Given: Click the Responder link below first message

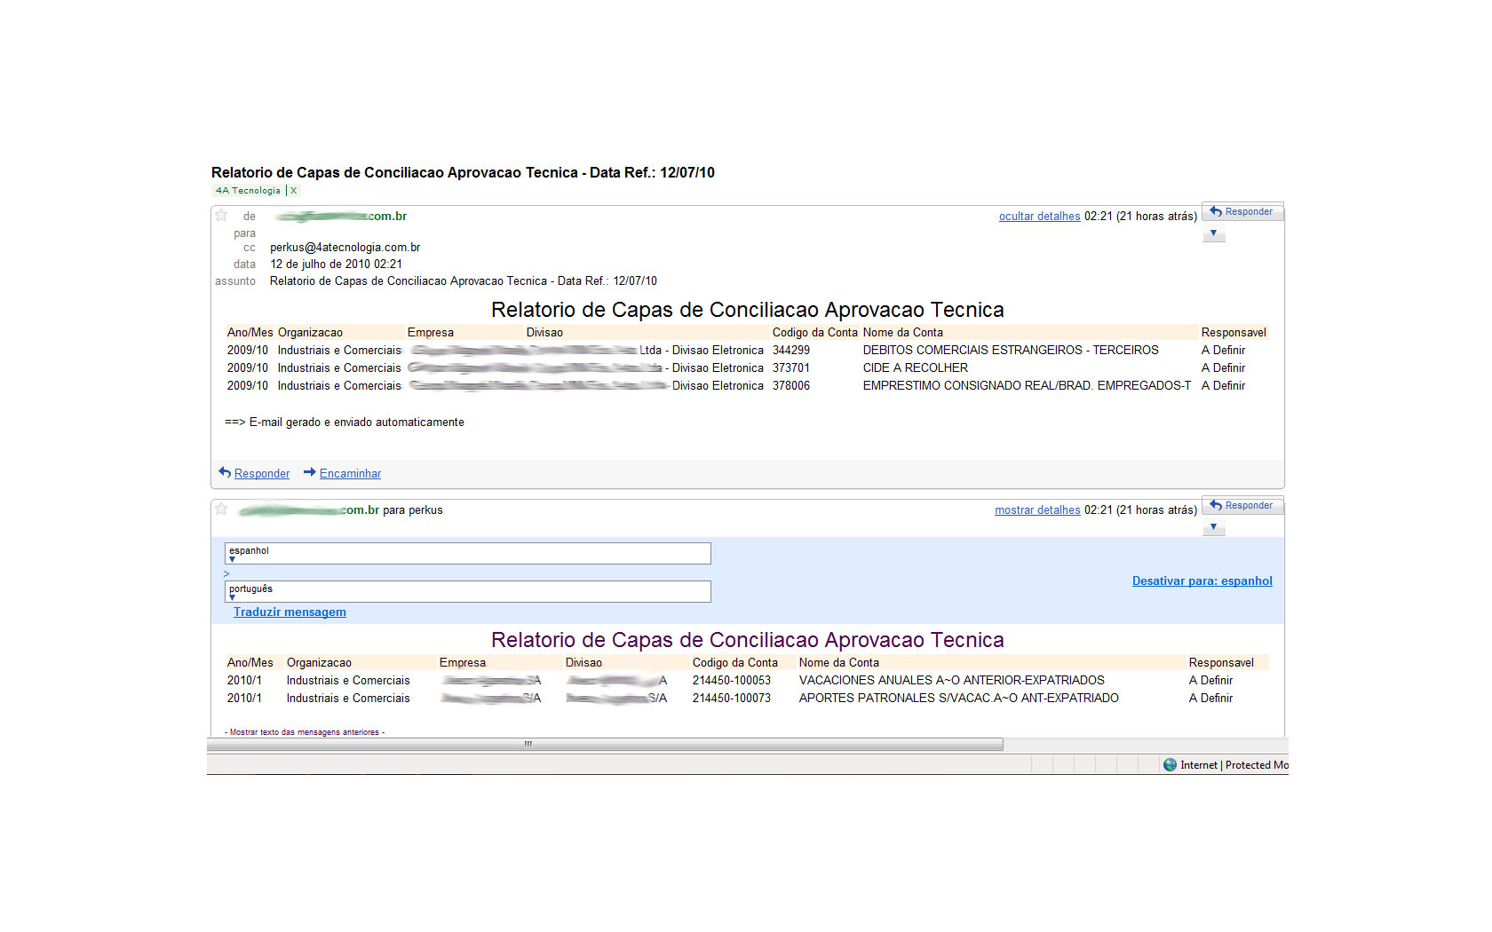Looking at the screenshot, I should [x=262, y=474].
